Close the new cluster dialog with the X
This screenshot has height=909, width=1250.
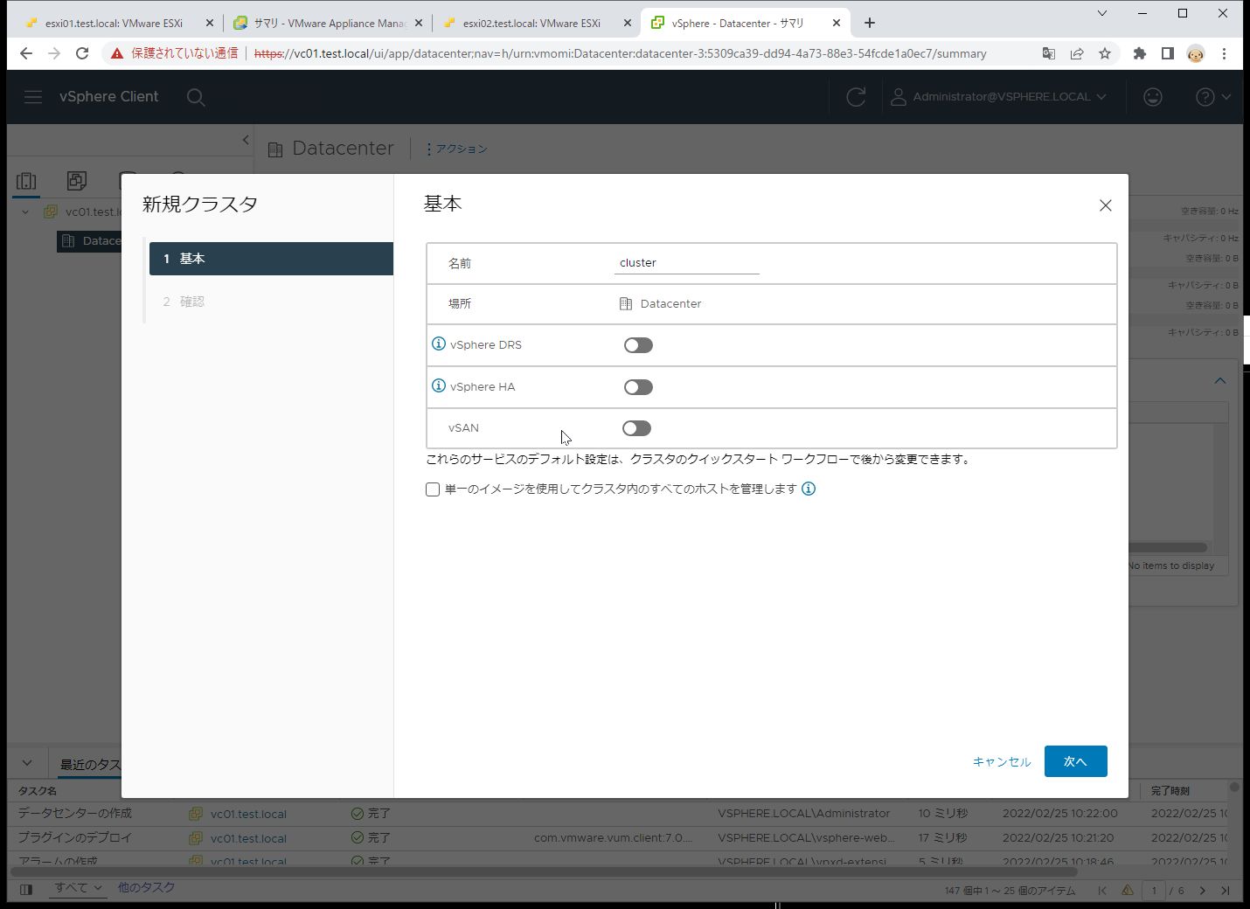[x=1105, y=205]
